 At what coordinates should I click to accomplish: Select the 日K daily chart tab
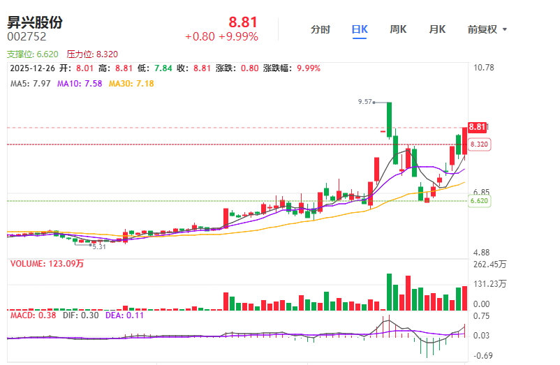(360, 29)
